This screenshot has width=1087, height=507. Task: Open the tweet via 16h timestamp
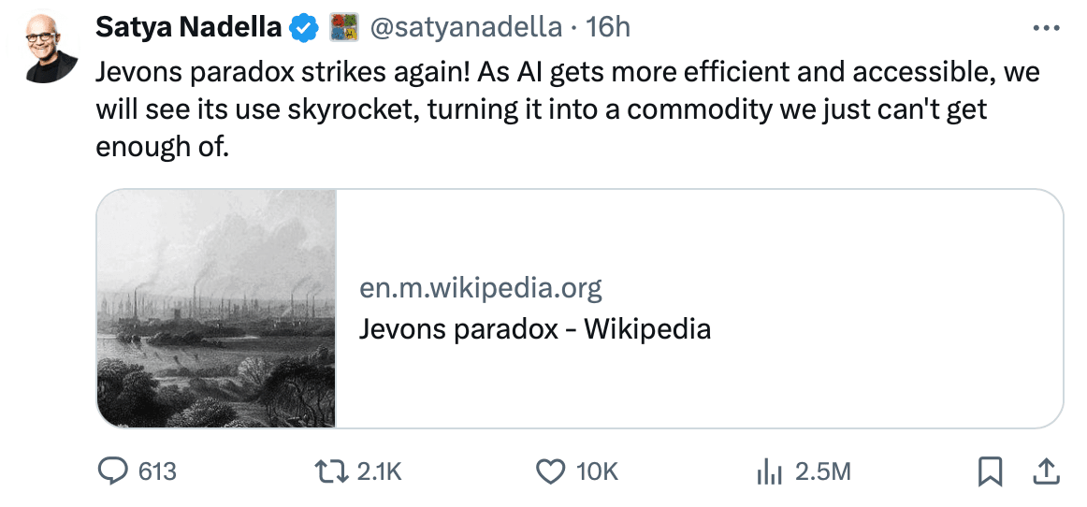(x=608, y=28)
